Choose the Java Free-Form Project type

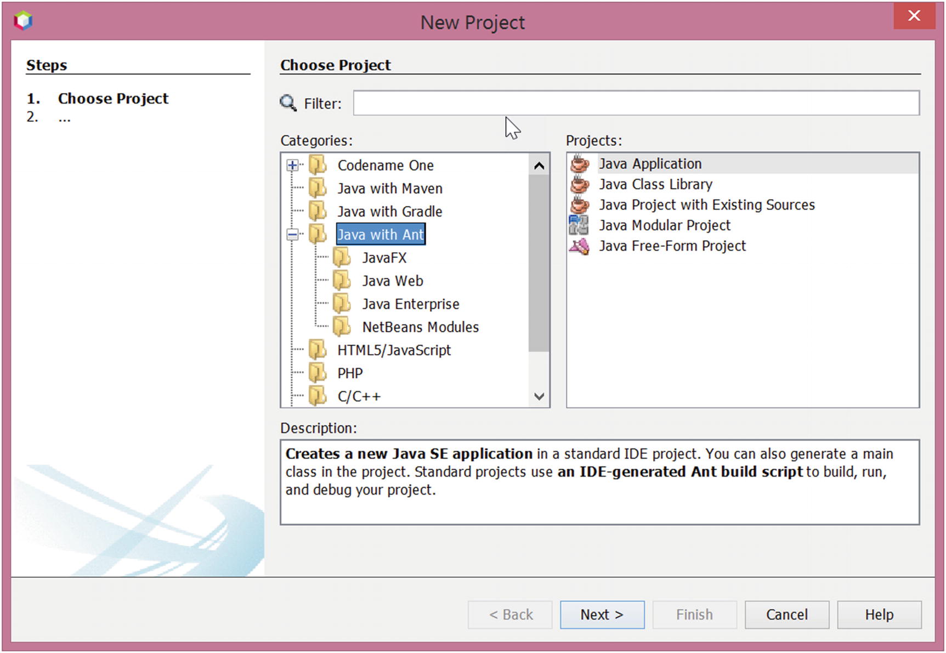pos(672,246)
